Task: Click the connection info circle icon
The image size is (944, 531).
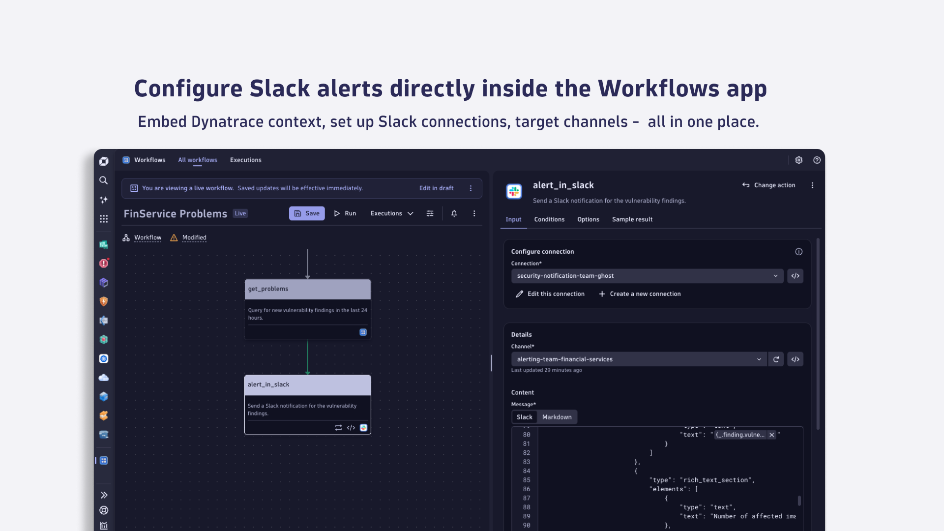Action: [x=799, y=252]
